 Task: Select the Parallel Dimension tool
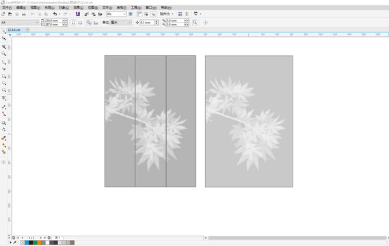3,107
